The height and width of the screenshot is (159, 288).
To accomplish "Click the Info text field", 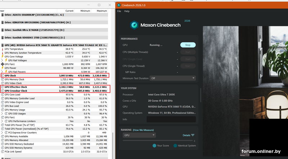I will tap(171, 119).
